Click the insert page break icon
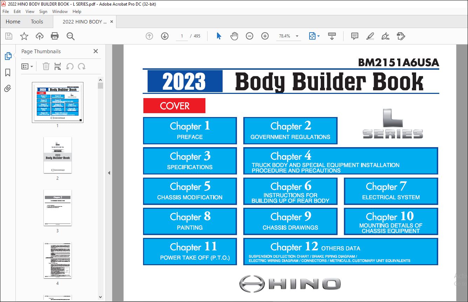Viewport: 468px width, 302px height. (x=58, y=66)
